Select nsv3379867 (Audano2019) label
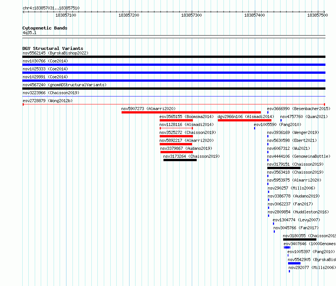The width and height of the screenshot is (336, 286). tap(186, 148)
